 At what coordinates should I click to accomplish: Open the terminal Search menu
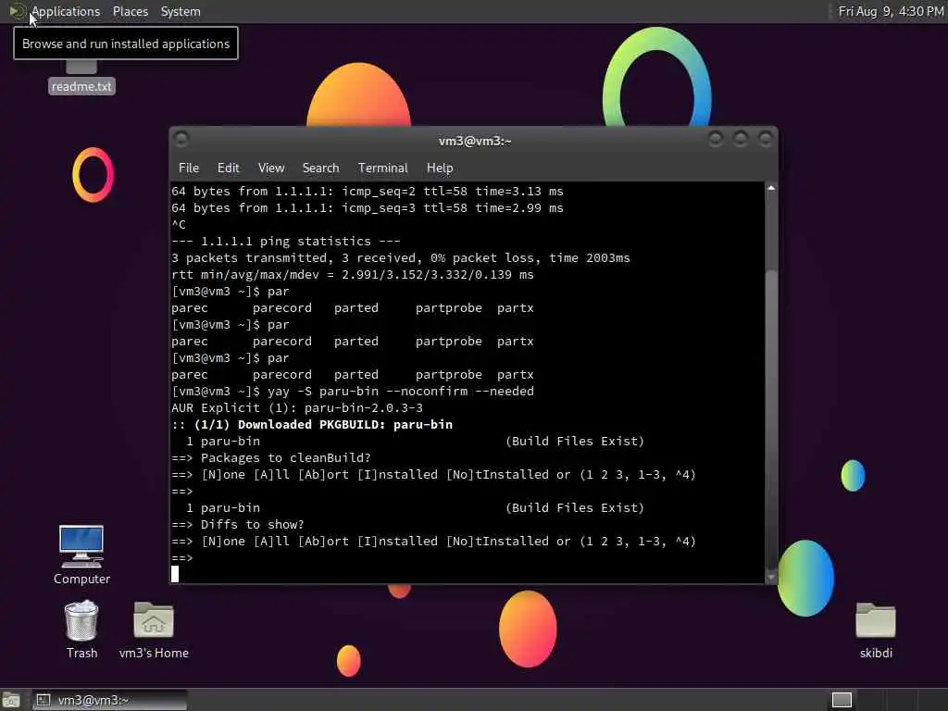[x=320, y=168]
